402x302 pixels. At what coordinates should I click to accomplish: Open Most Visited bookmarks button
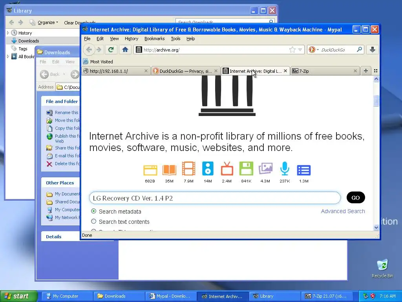point(98,62)
